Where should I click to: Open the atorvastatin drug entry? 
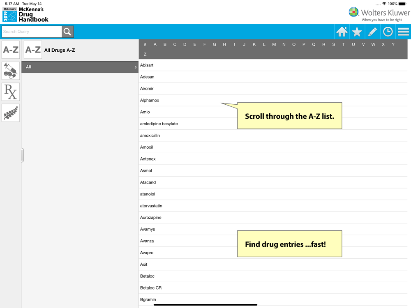(273, 206)
